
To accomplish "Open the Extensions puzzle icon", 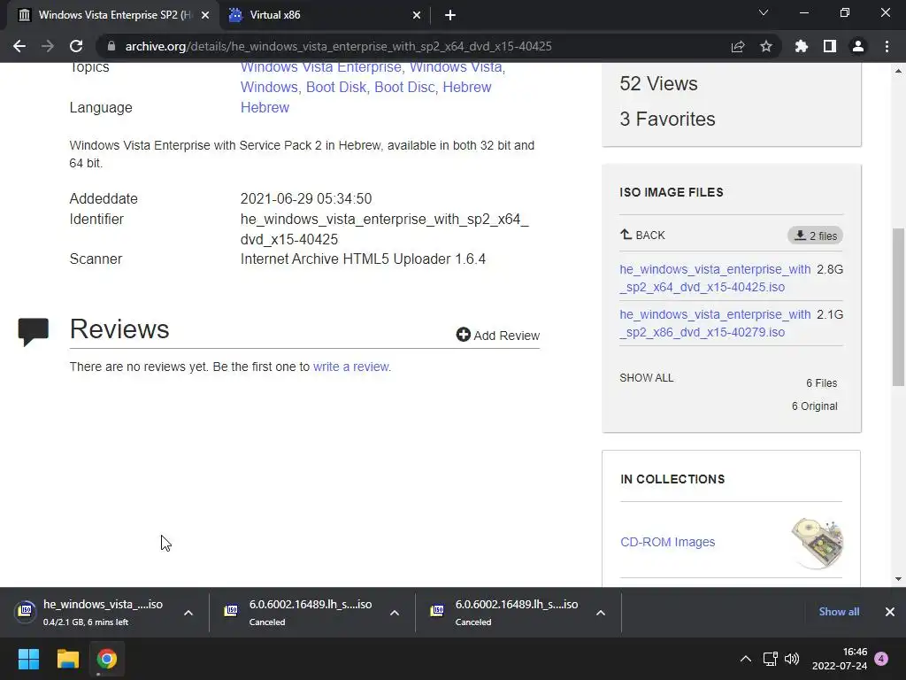I will [802, 46].
